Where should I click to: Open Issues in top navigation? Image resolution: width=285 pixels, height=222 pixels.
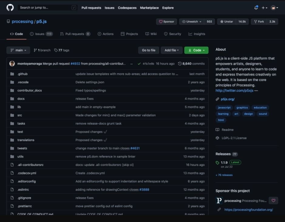[110, 8]
